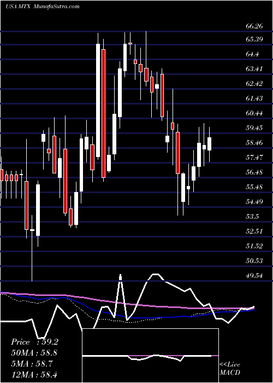Viewport: 273px width, 383px height.
Task: Click the 57.47 price axis label
Action: [254, 158]
